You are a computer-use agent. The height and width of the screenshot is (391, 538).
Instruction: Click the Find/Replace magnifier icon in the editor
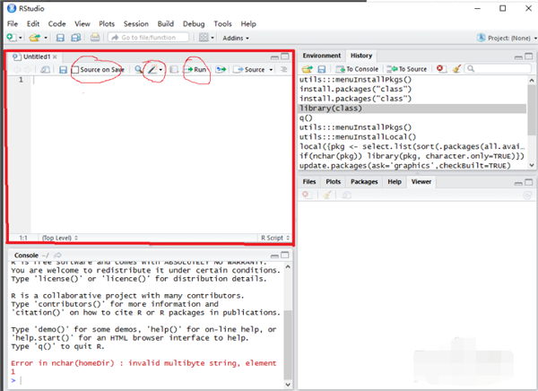pyautogui.click(x=138, y=69)
